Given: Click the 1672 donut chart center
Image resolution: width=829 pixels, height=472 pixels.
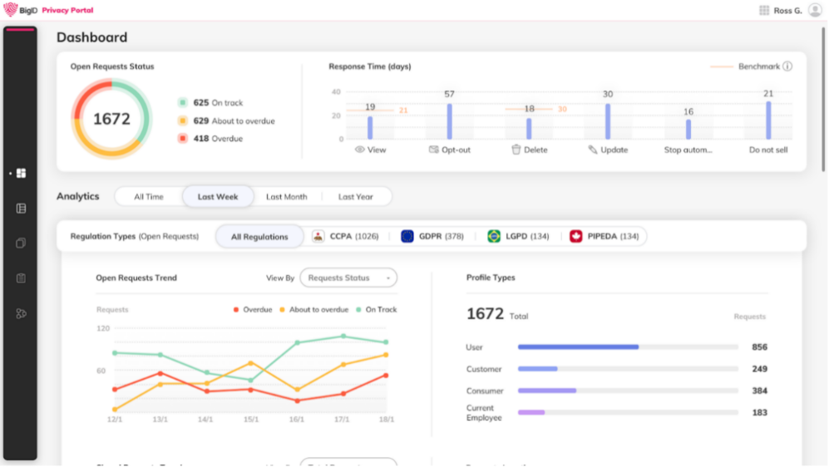Looking at the screenshot, I should click(x=111, y=119).
